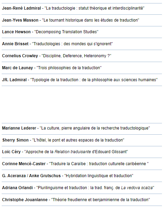The width and height of the screenshot is (165, 208).
Task: Click the name Sherry Simon
Action: click(x=15, y=140)
